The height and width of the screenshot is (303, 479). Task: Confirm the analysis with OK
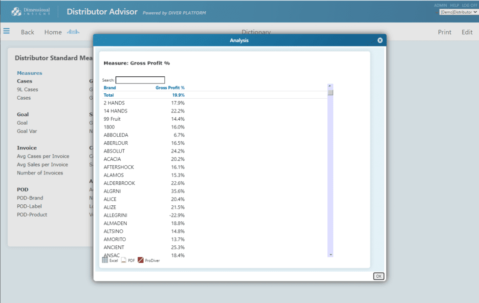(378, 276)
